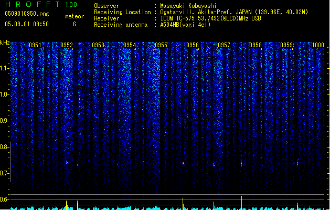Click the meteor echo beneath the 0952 label
330x210 pixels.
67,163
